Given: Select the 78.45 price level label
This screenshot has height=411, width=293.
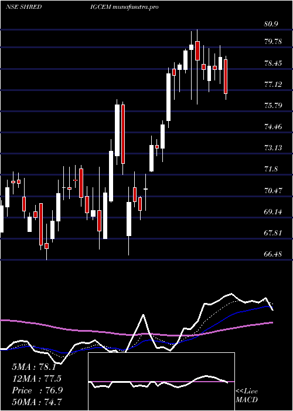Looking at the screenshot, I should [273, 63].
